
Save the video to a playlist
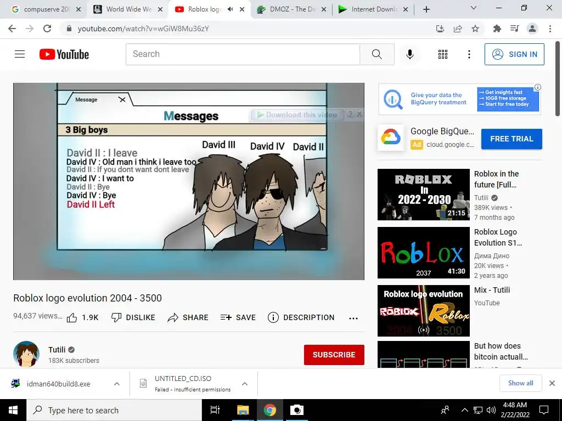click(x=238, y=317)
